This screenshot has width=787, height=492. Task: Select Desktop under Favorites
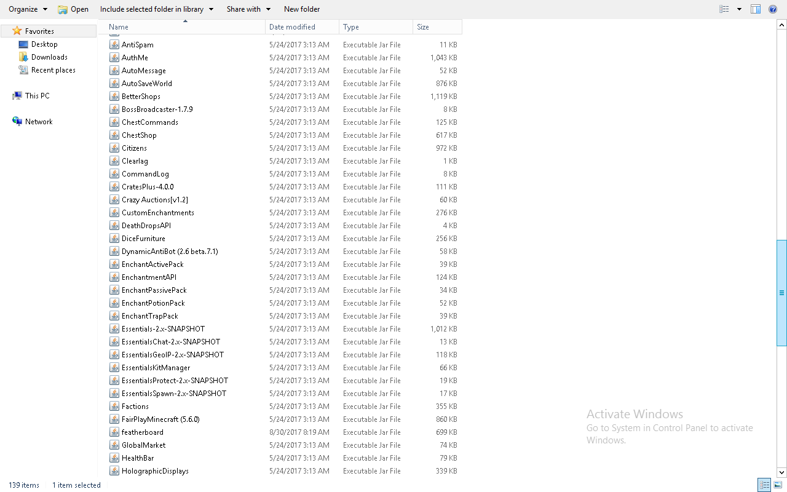pos(44,44)
